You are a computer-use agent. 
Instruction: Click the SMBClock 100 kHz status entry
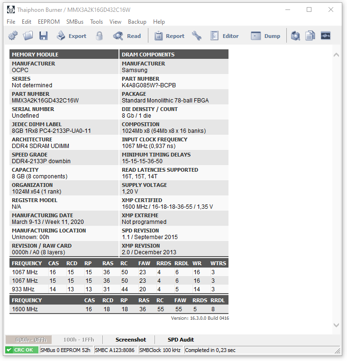(161, 350)
